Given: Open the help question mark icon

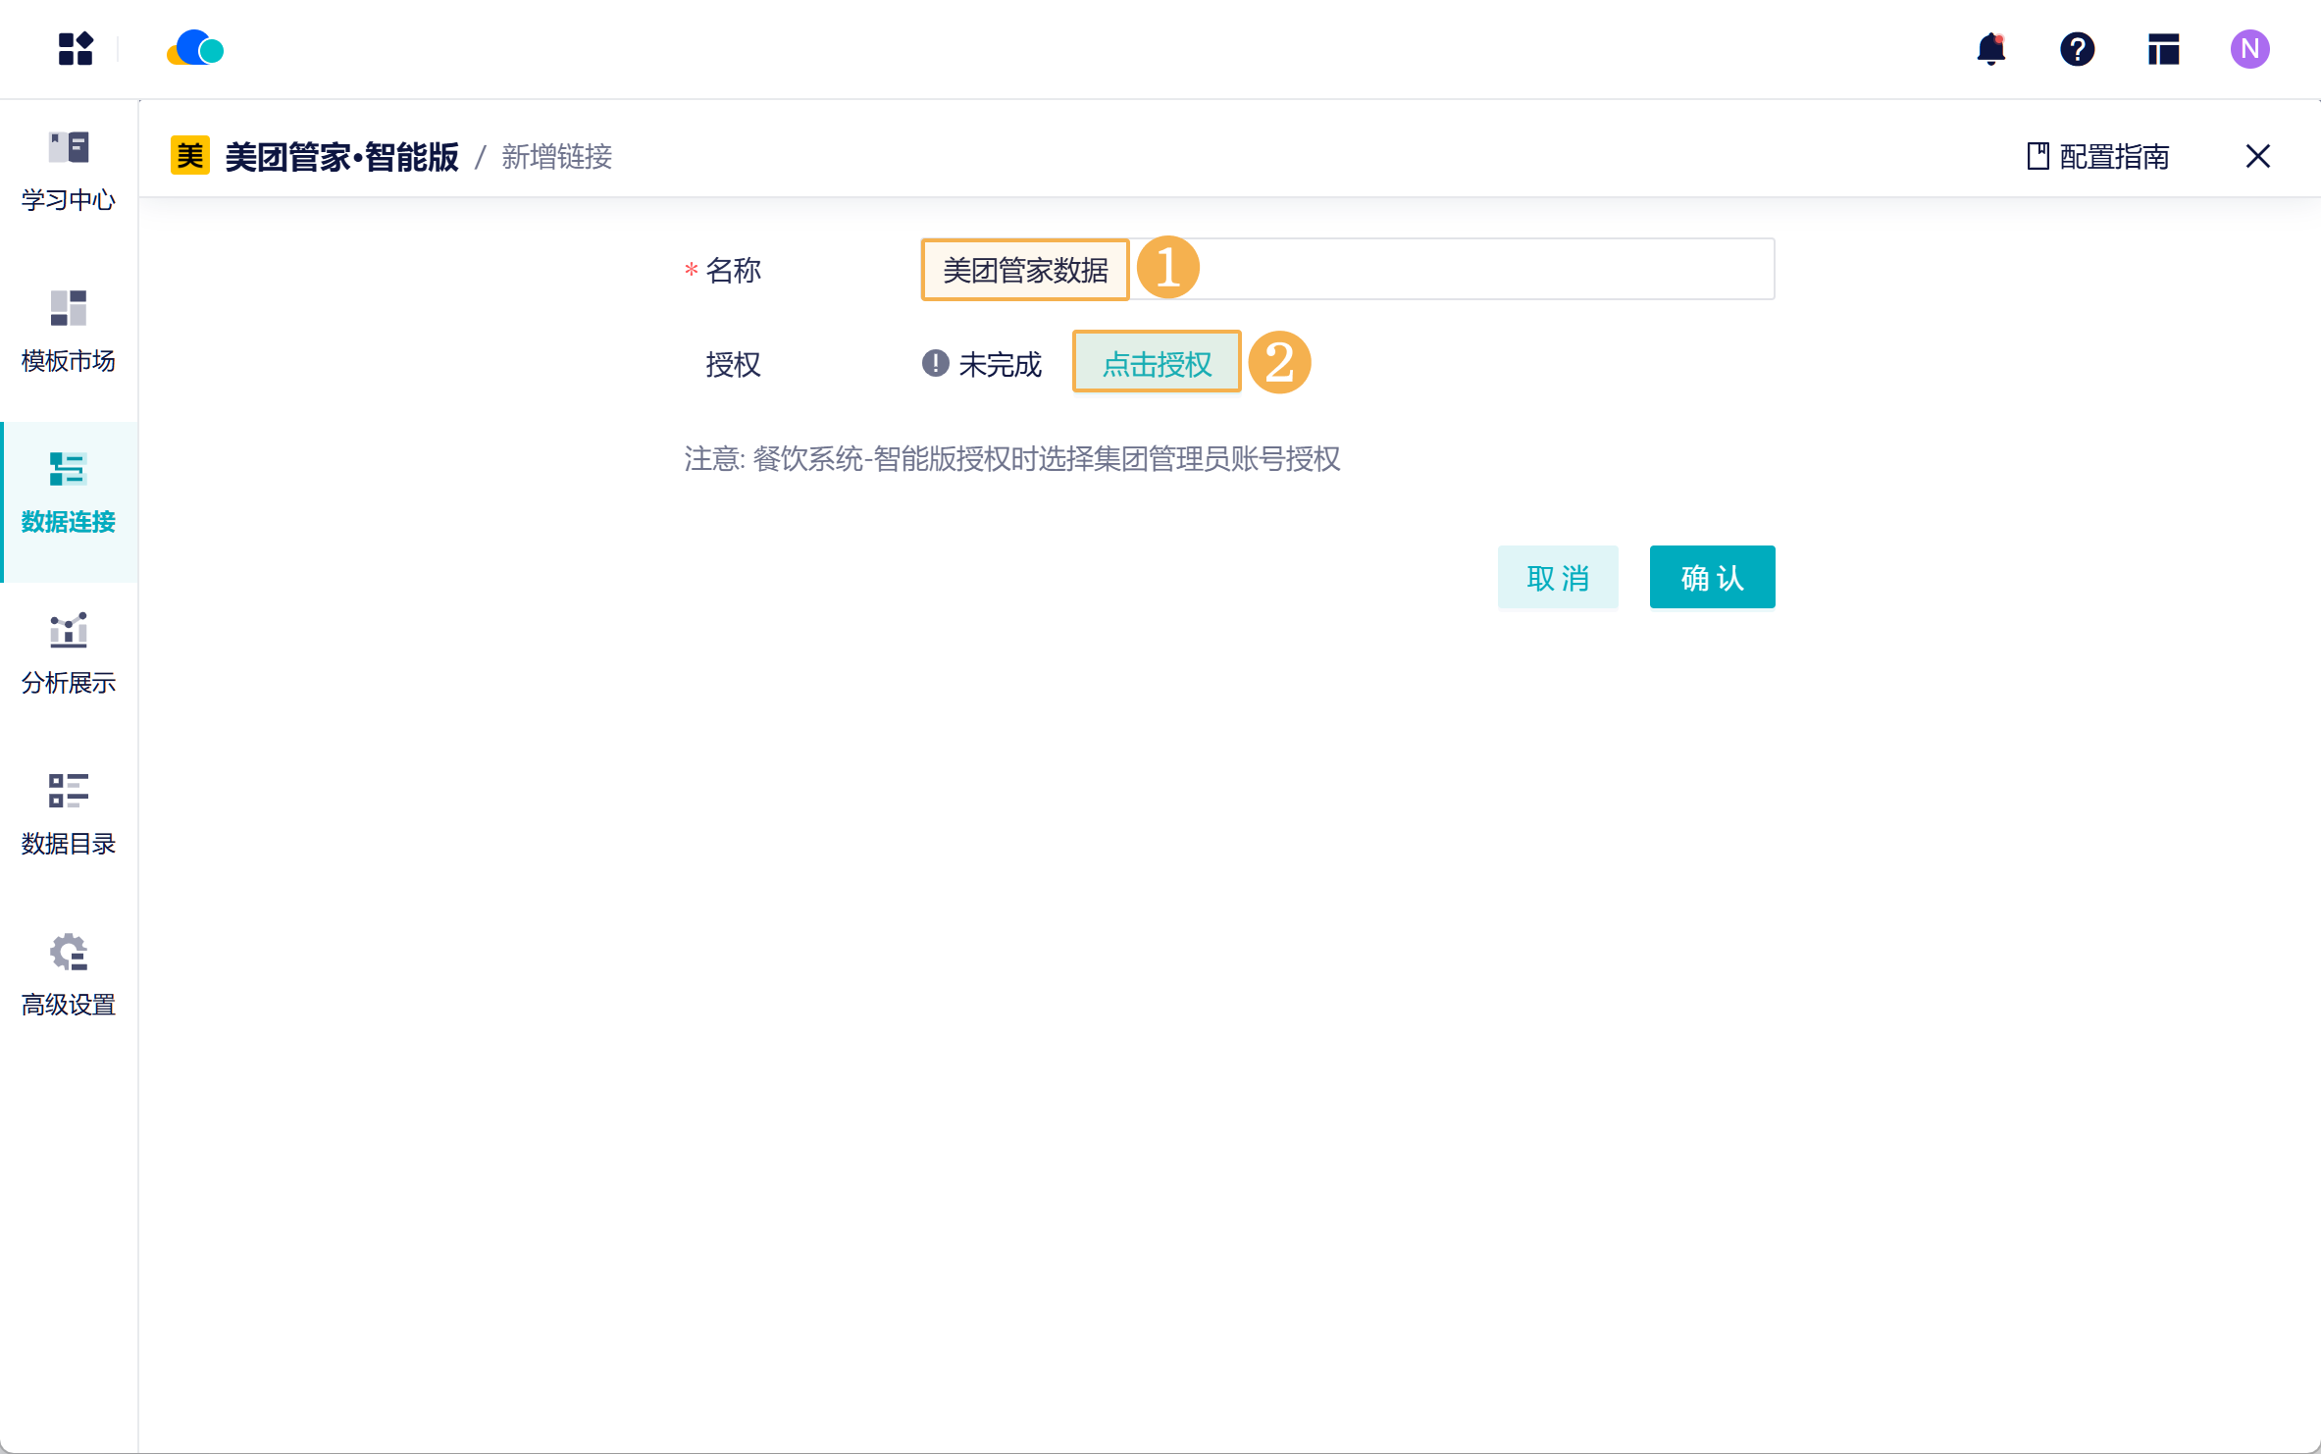Looking at the screenshot, I should [2077, 49].
